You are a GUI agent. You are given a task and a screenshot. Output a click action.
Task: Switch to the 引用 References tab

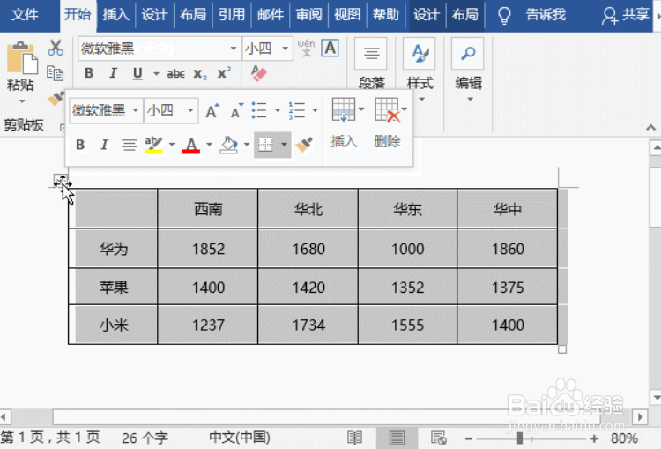click(232, 15)
